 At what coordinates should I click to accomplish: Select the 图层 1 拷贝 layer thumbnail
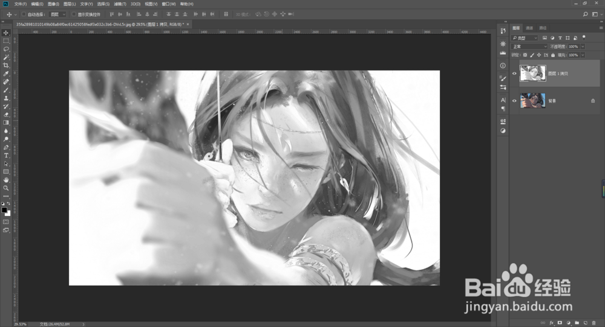(x=533, y=73)
